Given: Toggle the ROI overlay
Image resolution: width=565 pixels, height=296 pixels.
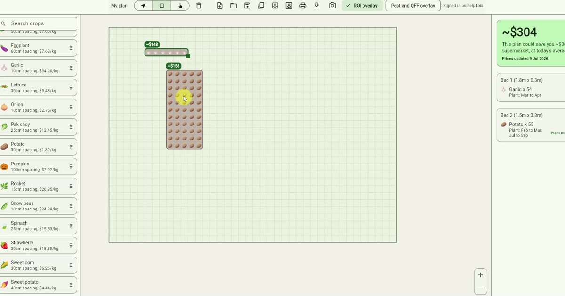Looking at the screenshot, I should [x=362, y=6].
